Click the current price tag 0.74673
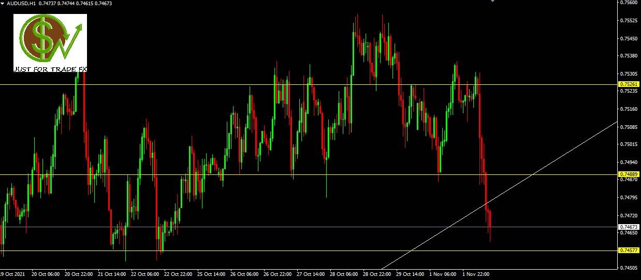This screenshot has width=641, height=280. pos(629,227)
